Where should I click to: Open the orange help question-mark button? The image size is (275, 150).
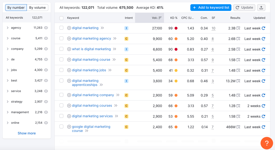coord(267,143)
